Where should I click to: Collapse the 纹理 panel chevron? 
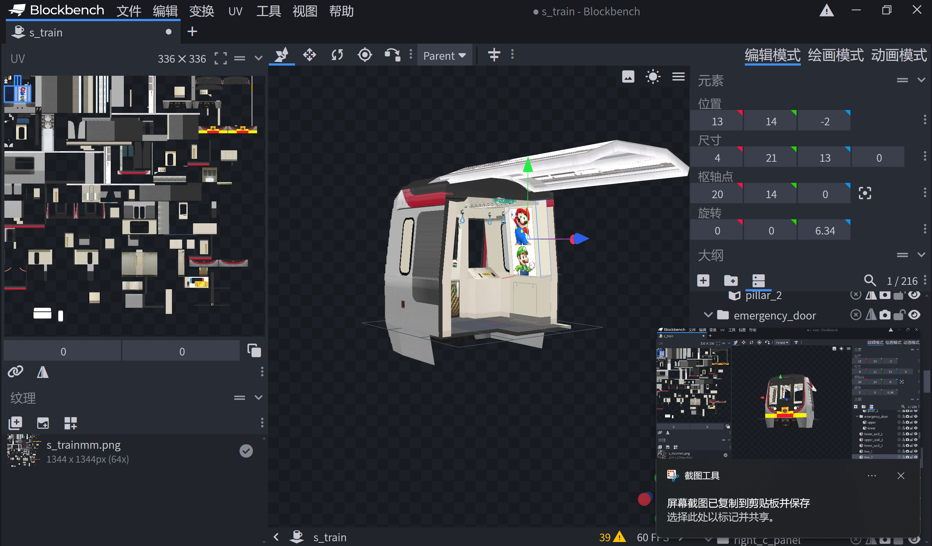point(259,397)
